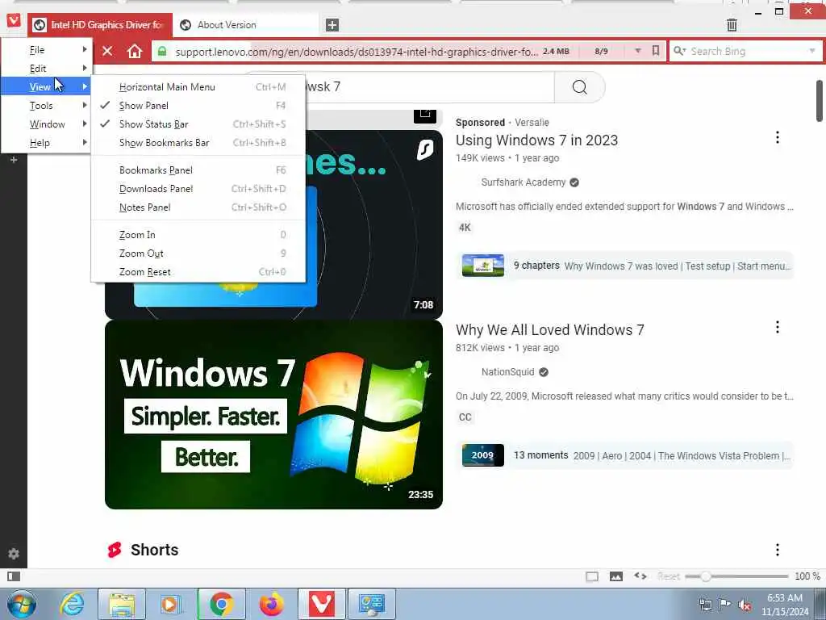Screen dimensions: 826x620
Task: Click the YouTube search magnifier button
Action: [579, 87]
